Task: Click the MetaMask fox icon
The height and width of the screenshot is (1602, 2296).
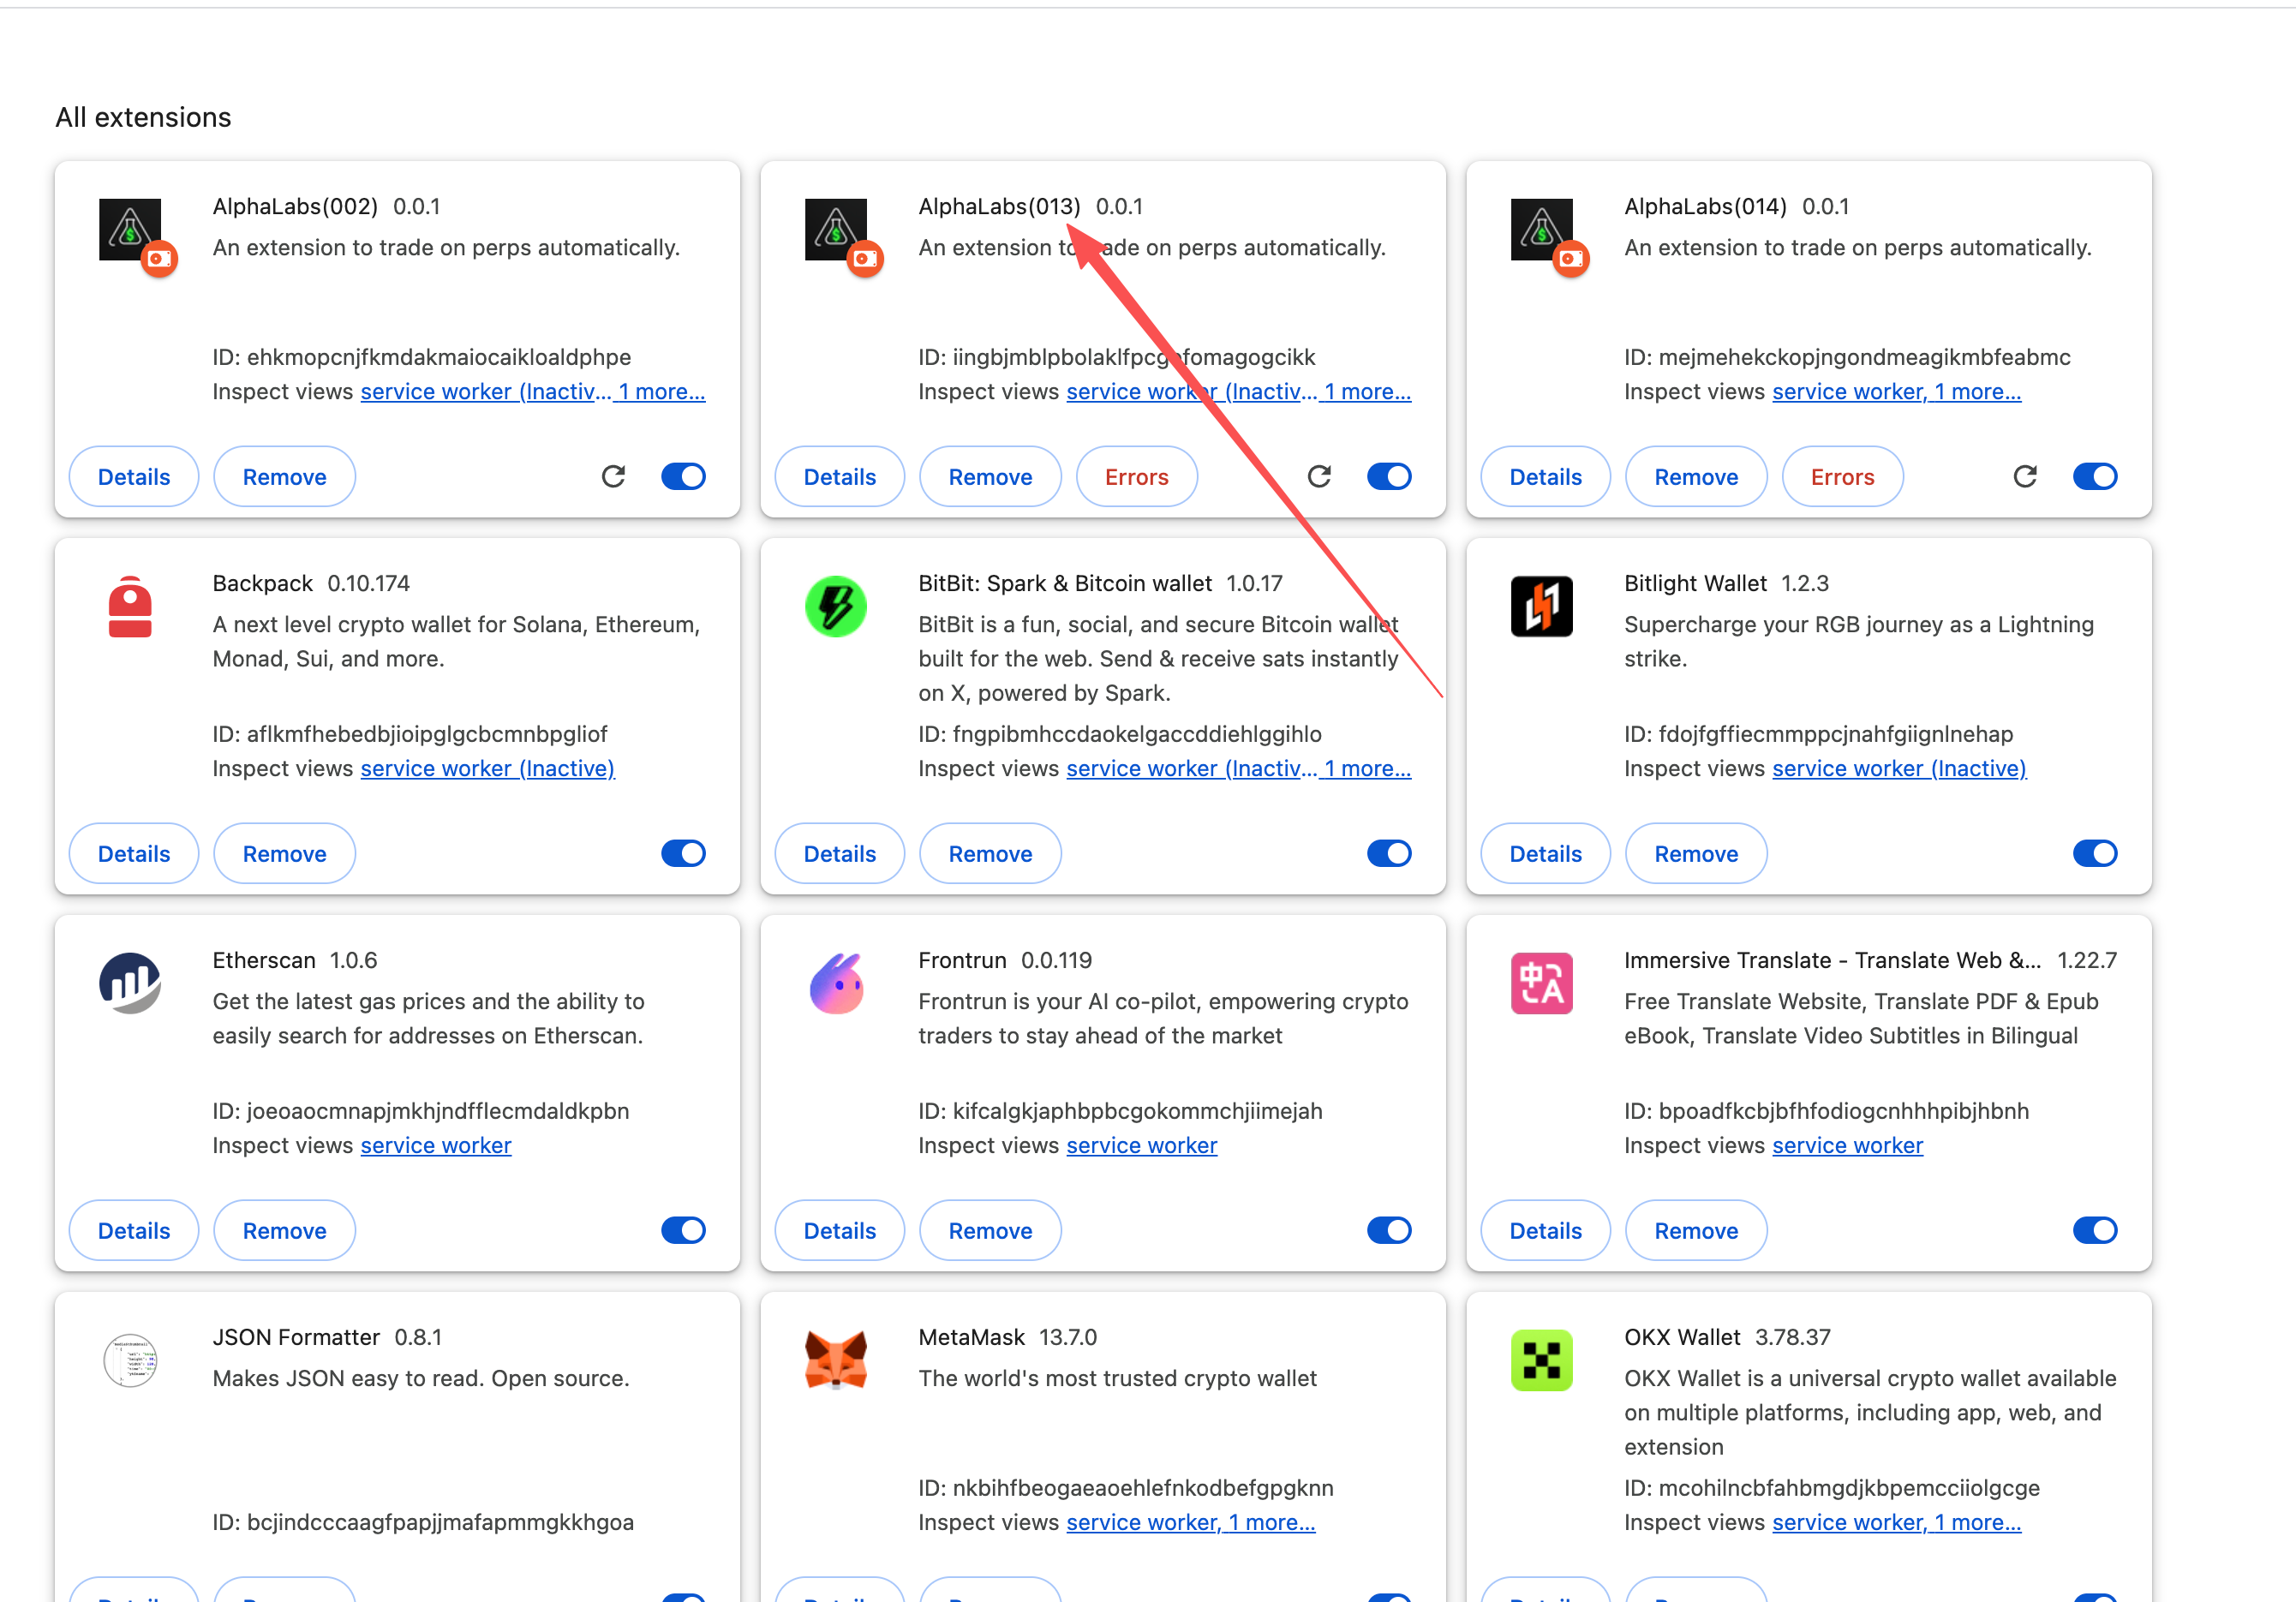Action: point(836,1359)
